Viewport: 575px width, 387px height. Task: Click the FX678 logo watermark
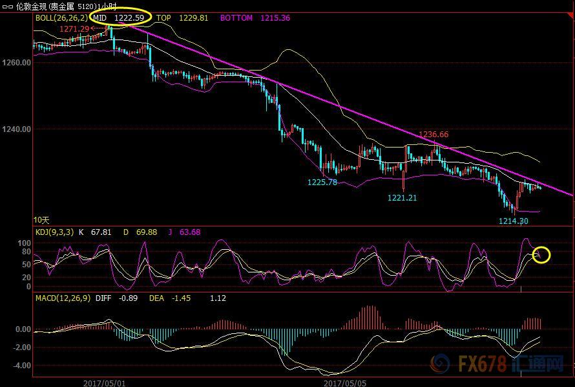(497, 364)
